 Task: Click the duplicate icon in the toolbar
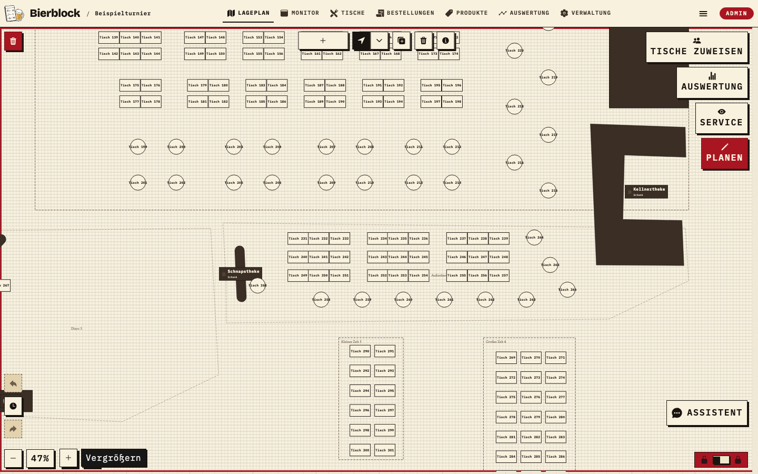pyautogui.click(x=401, y=41)
